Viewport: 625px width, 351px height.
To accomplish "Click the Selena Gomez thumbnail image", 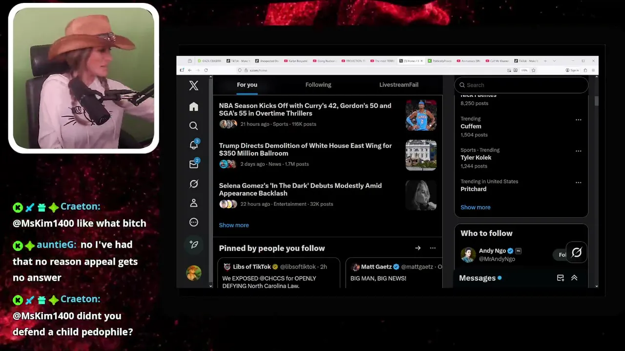I will click(421, 195).
